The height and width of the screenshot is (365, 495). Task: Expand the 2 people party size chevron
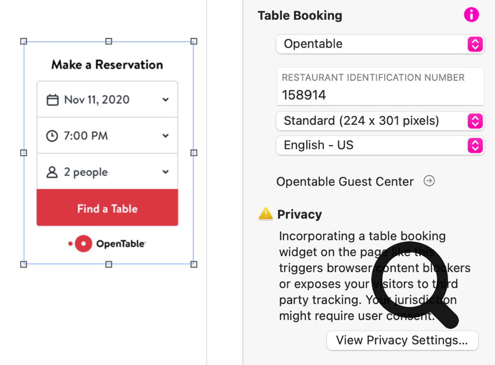166,172
